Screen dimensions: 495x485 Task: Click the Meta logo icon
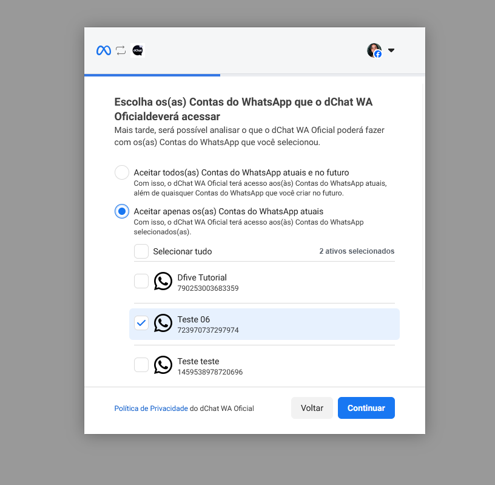(x=103, y=50)
